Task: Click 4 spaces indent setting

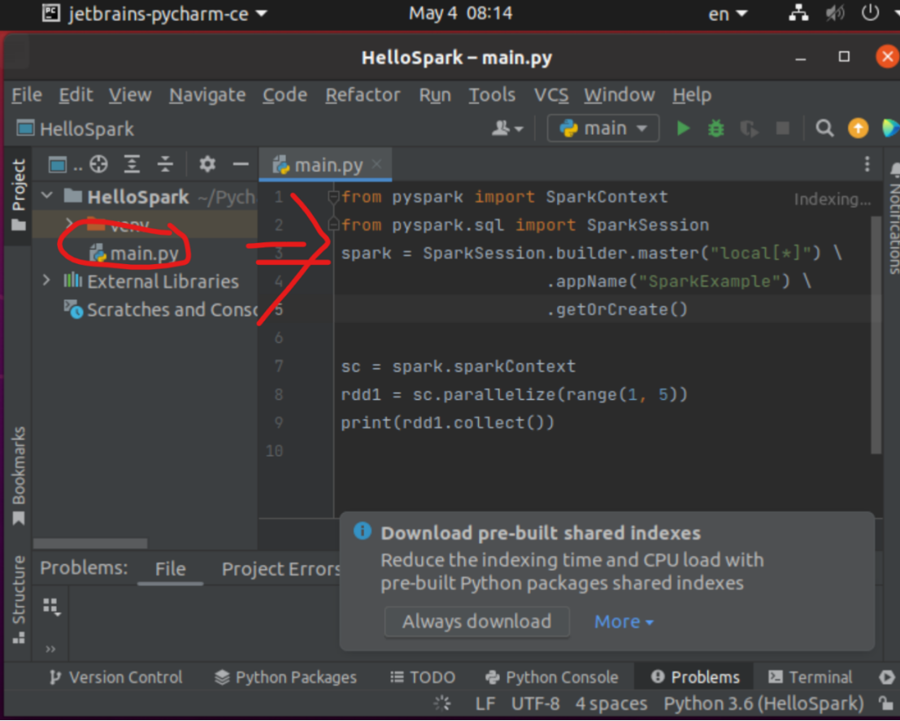Action: click(x=611, y=703)
